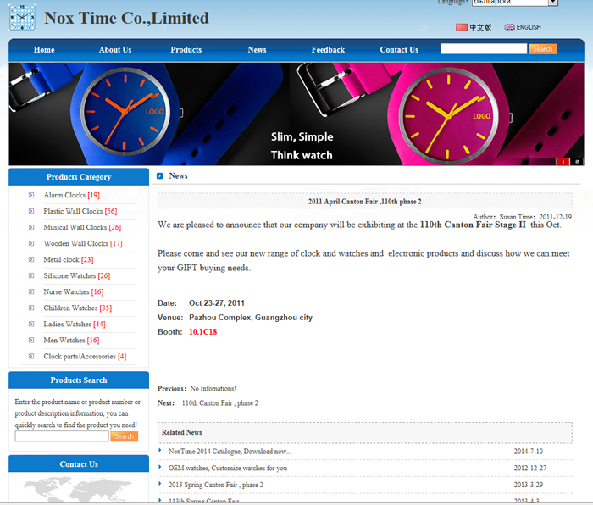Click the bullet icon next to Clock parts/Accessories
The height and width of the screenshot is (505, 593).
click(31, 357)
